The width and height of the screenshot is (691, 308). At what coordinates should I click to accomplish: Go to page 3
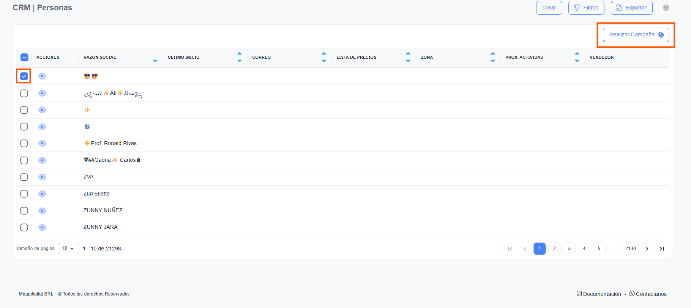569,249
